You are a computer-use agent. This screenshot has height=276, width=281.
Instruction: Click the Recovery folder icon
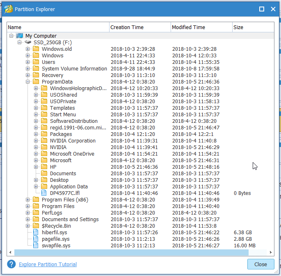tap(36, 75)
